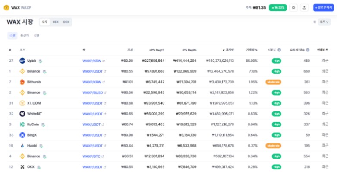Switch to the second market type tab
Screen dimensions: 337x172
25,35
